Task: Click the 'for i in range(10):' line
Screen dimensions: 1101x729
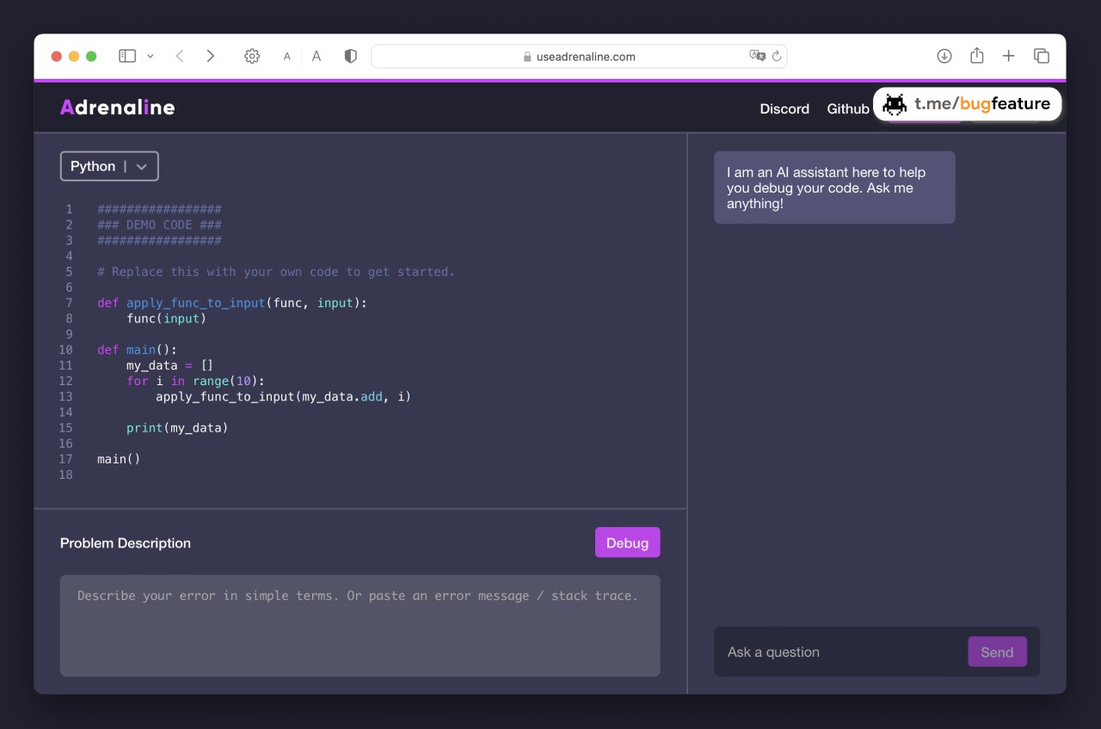Action: (x=195, y=381)
